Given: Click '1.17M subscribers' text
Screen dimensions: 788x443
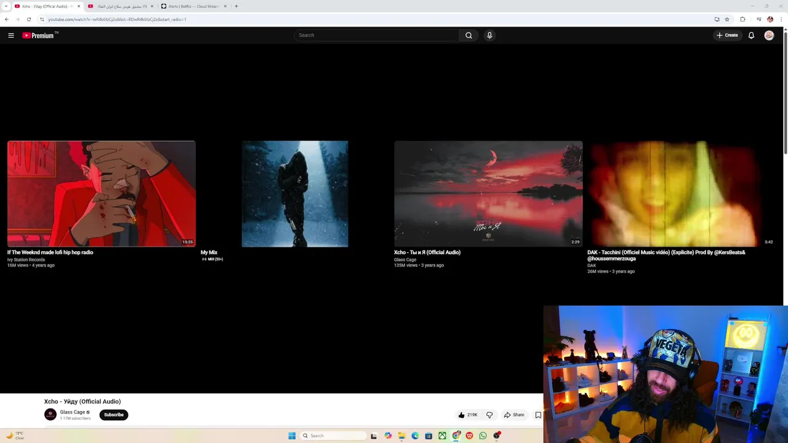Looking at the screenshot, I should [x=75, y=418].
